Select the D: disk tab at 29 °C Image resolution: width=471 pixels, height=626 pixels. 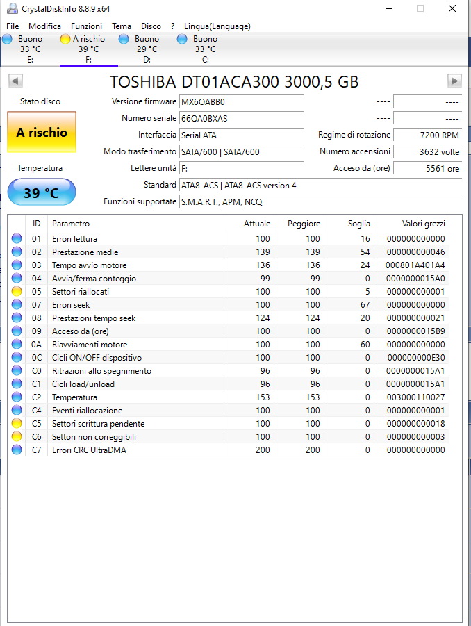tap(147, 49)
